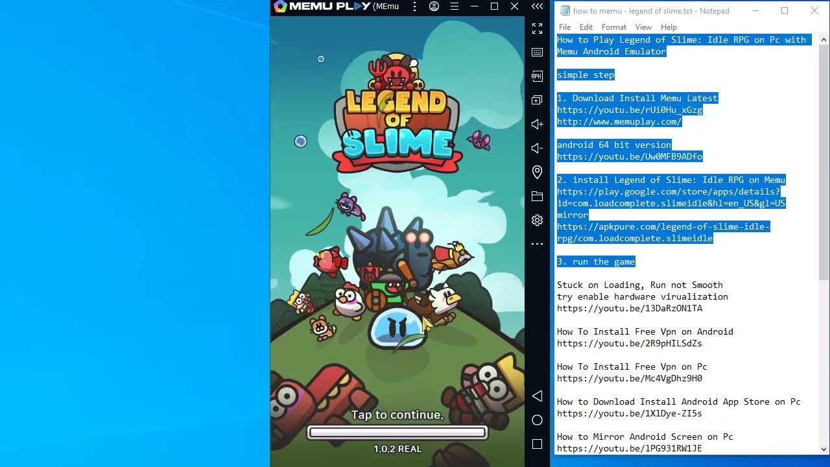The image size is (830, 467).
Task: Open the Format menu in Notepad
Action: [613, 27]
